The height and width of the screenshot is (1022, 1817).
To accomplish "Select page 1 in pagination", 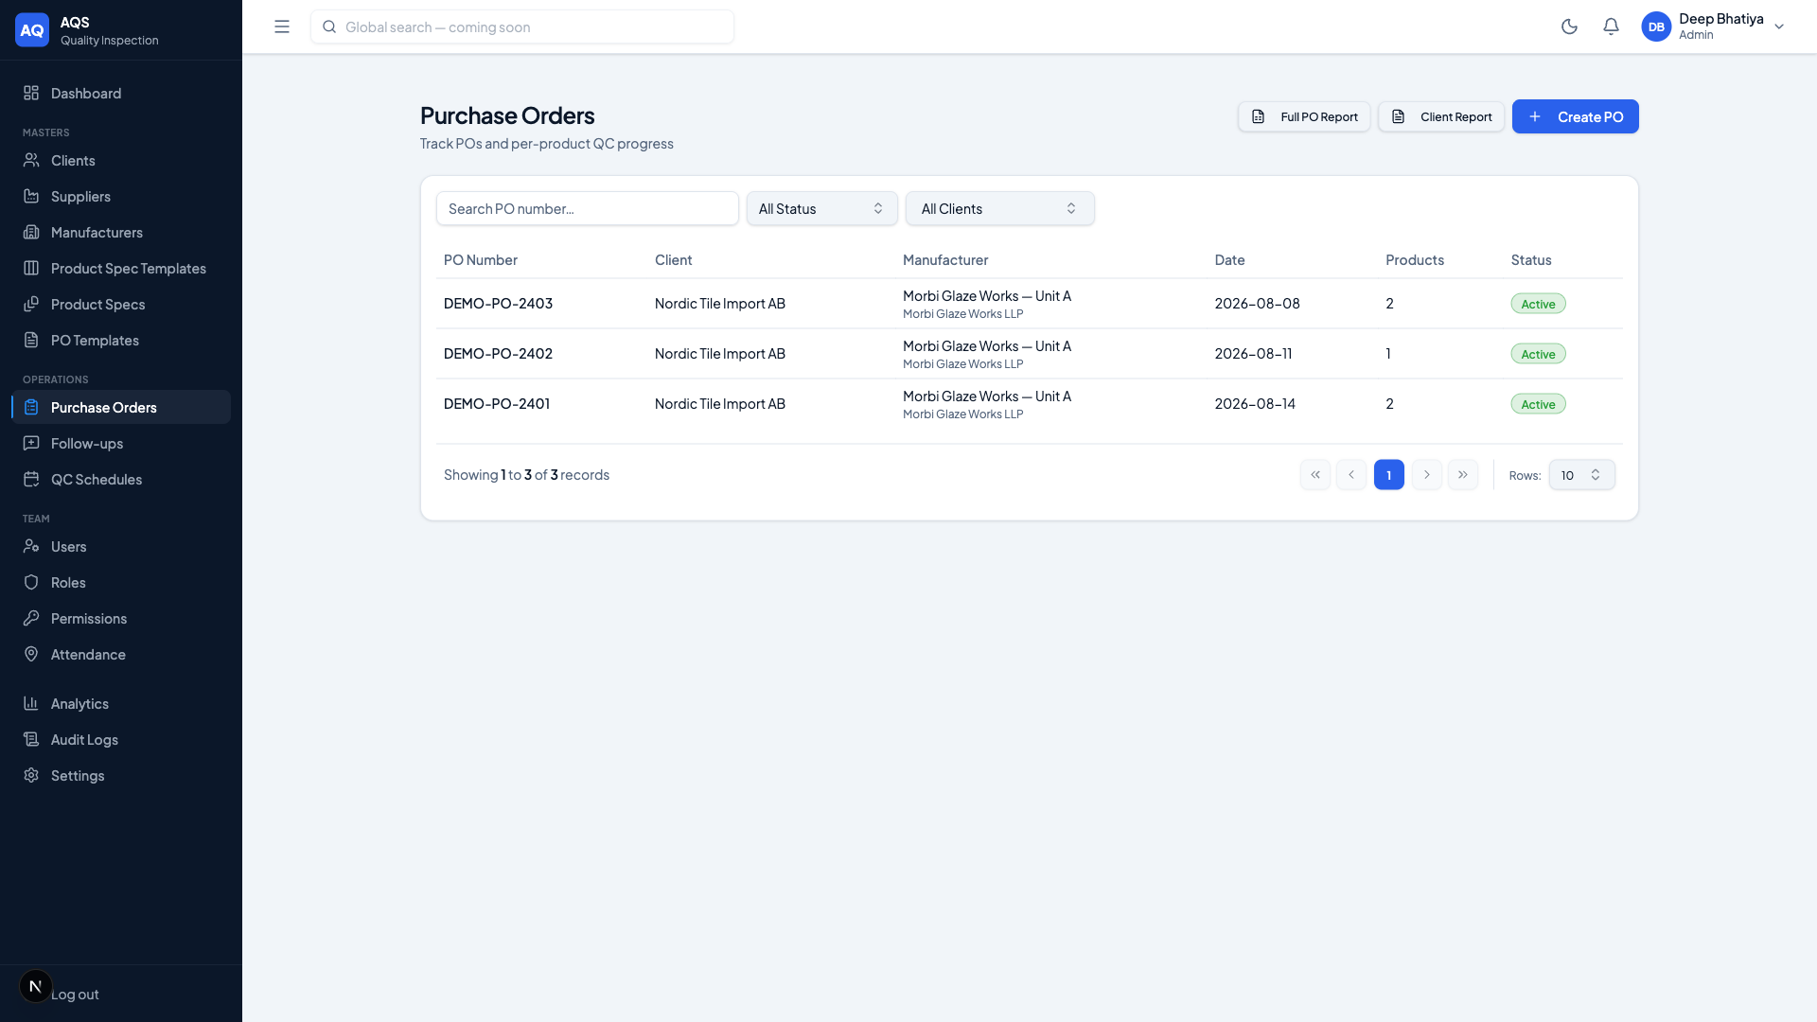I will (x=1389, y=475).
